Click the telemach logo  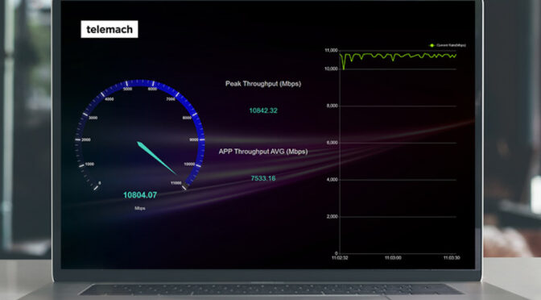pyautogui.click(x=109, y=29)
